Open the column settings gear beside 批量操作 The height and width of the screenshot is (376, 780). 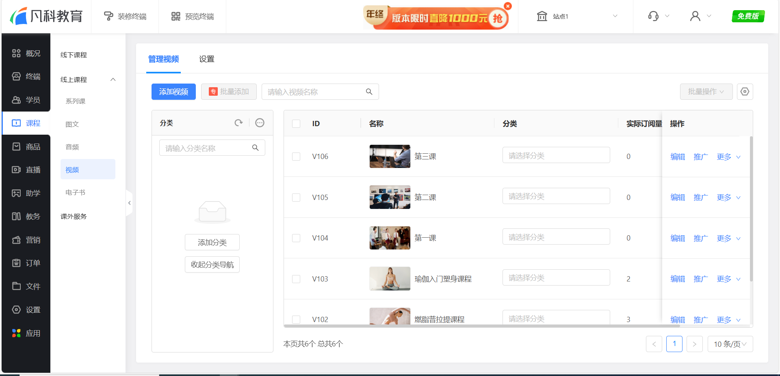[745, 92]
